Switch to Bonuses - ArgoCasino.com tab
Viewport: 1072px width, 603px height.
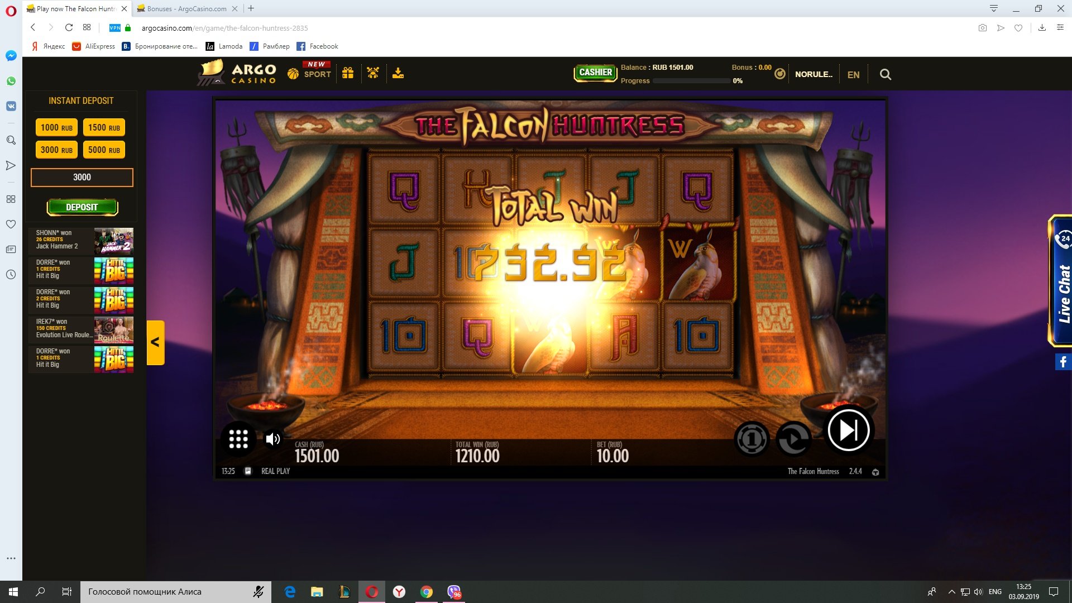(x=186, y=8)
